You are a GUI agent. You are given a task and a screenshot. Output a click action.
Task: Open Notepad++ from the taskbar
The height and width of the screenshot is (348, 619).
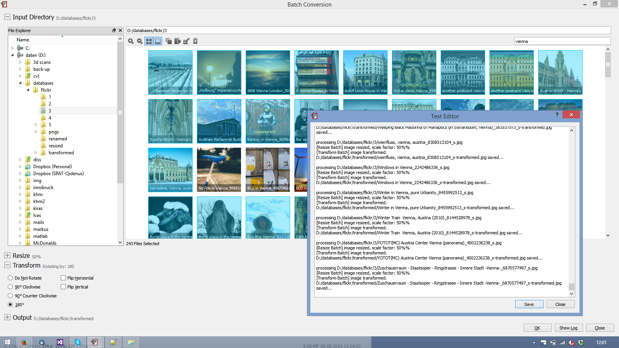pyautogui.click(x=113, y=342)
